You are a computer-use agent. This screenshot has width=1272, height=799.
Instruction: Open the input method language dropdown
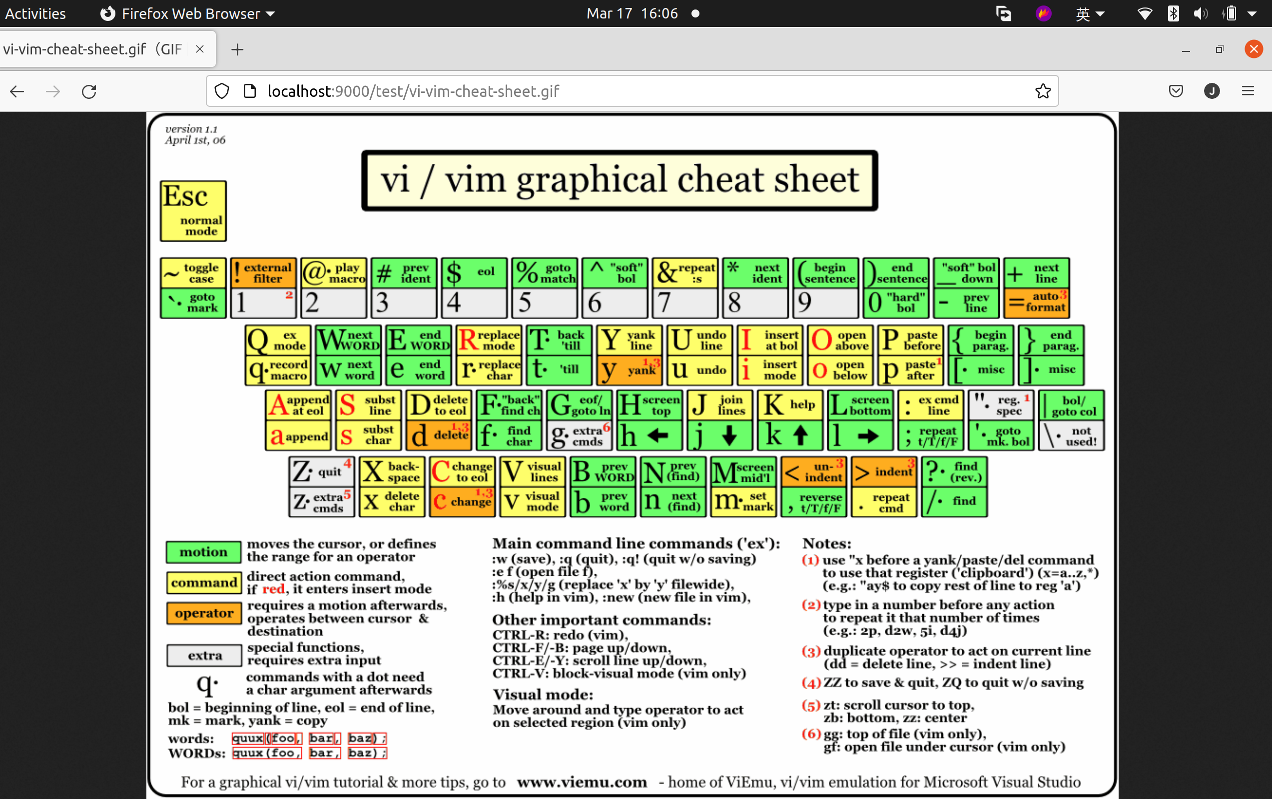(1090, 13)
